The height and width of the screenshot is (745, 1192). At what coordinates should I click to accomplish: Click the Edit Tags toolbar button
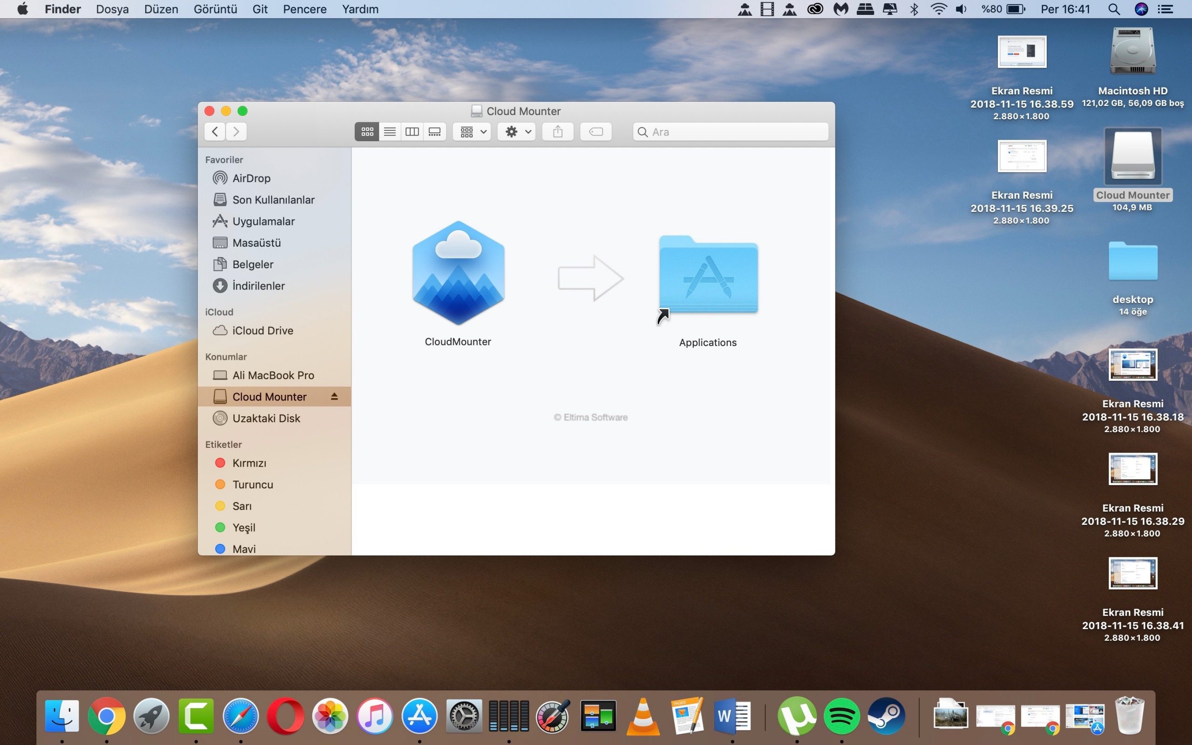coord(596,132)
